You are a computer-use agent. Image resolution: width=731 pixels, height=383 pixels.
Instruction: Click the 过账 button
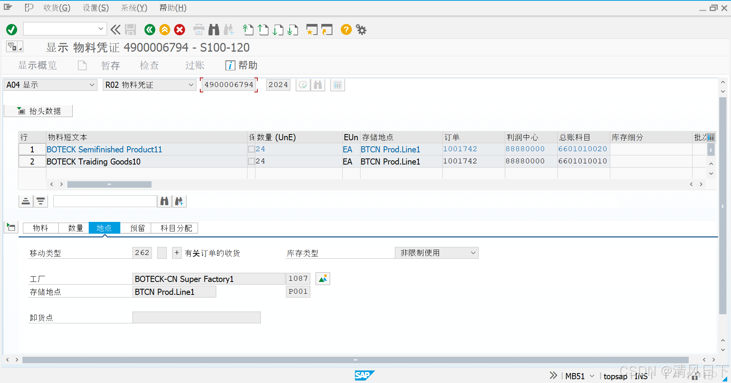point(195,65)
